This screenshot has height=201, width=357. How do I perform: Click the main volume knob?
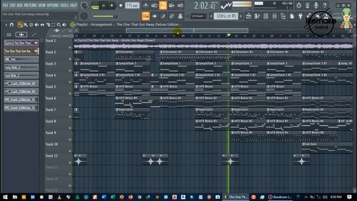click(x=84, y=5)
